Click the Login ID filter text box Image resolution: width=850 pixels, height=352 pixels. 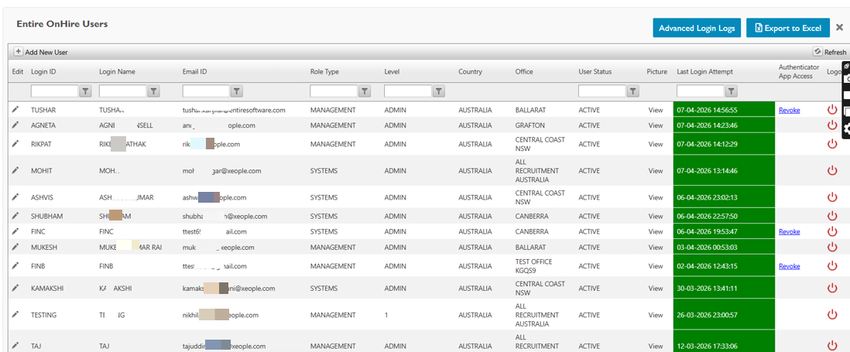pos(54,91)
